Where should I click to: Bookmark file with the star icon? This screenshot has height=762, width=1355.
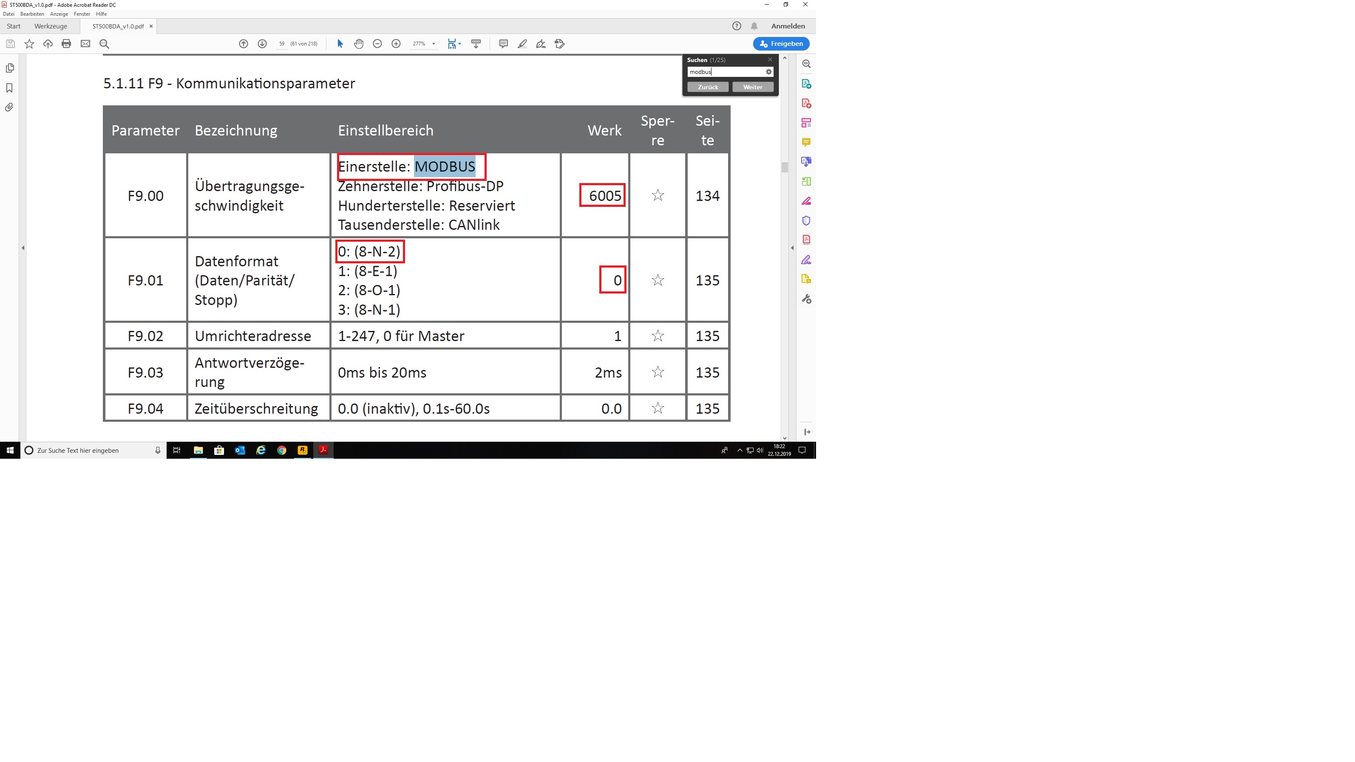[29, 44]
